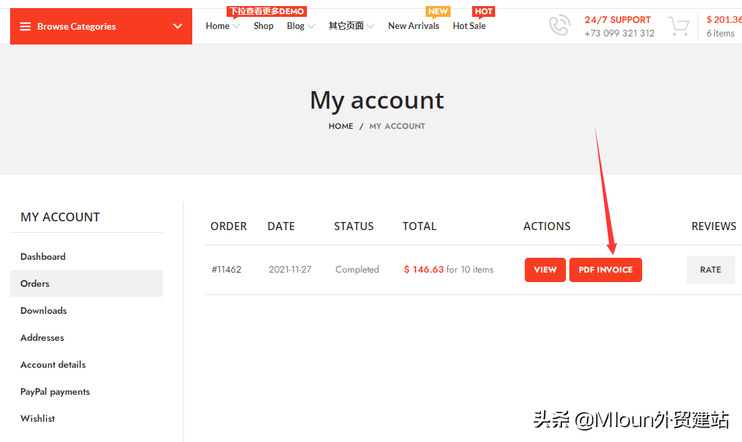Open the 其它页面 dropdown menu
Viewport: 742px width, 442px height.
(x=370, y=26)
